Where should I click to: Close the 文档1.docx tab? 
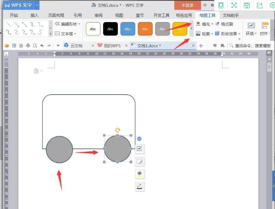coord(193,46)
